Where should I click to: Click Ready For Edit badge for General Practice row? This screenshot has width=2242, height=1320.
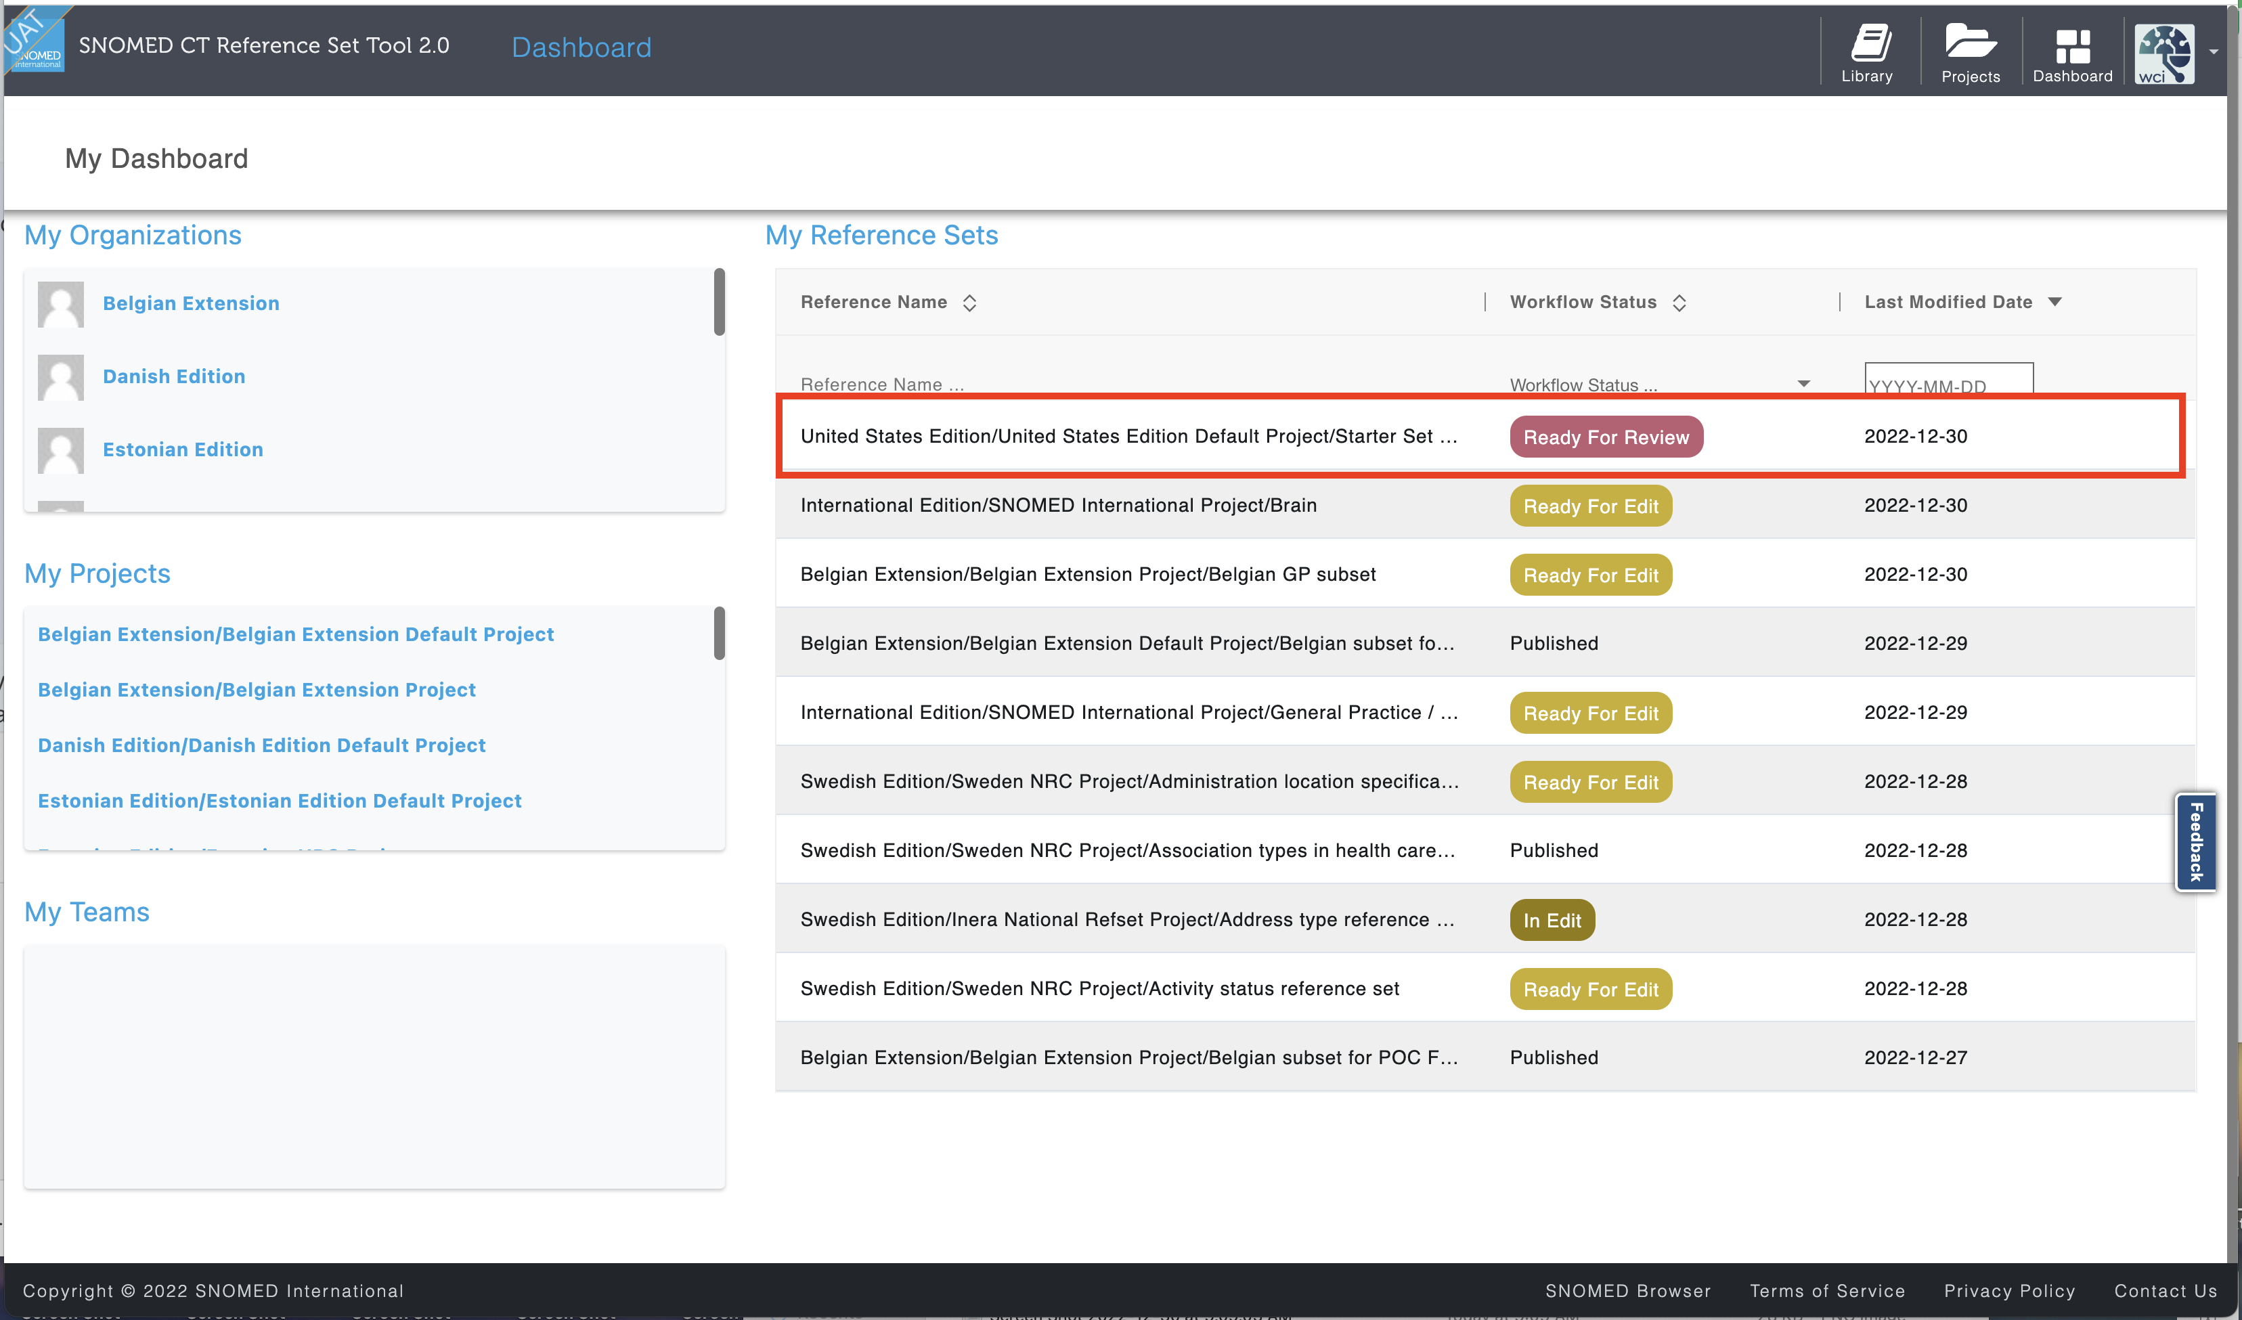click(1591, 713)
